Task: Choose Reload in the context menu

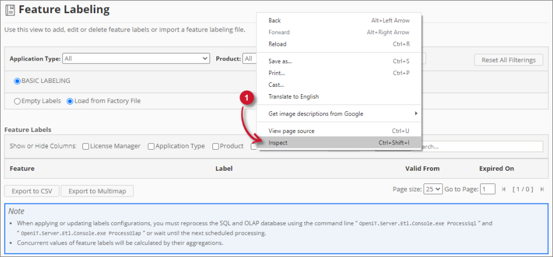Action: coord(339,44)
